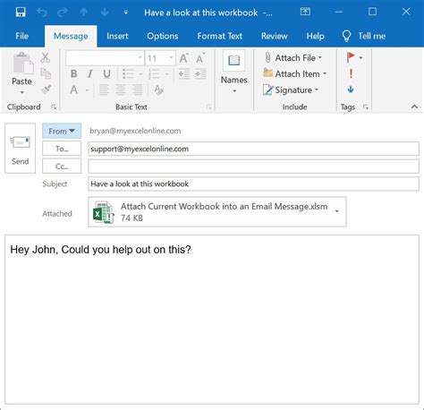This screenshot has height=410, width=424.
Task: Expand font color picker arrow
Action: 87,90
